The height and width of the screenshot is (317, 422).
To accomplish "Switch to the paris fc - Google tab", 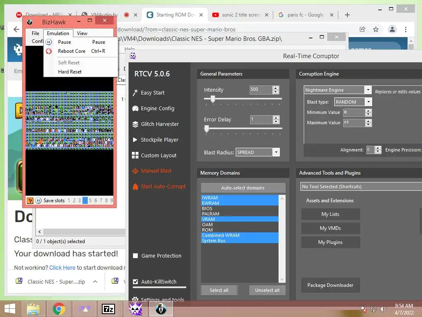I will click(x=305, y=15).
